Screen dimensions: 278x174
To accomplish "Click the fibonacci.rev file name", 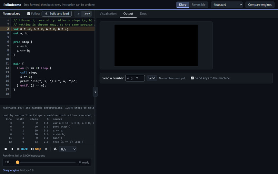I will click(11, 13).
